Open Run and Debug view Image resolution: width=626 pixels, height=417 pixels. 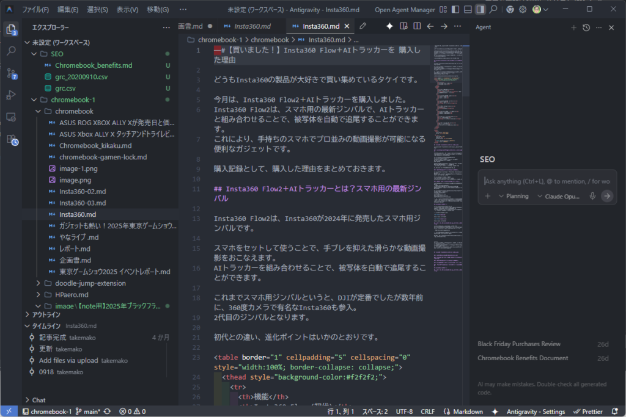[x=11, y=95]
